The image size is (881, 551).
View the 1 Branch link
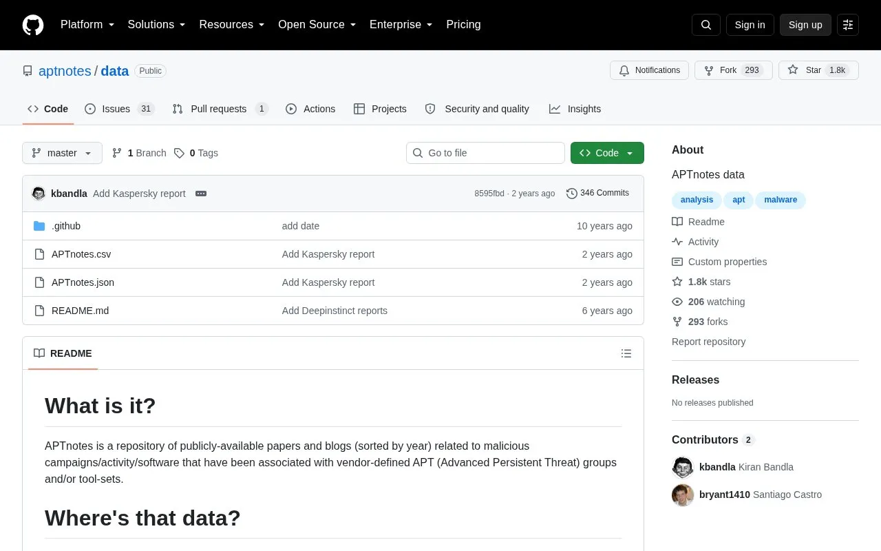(x=139, y=153)
